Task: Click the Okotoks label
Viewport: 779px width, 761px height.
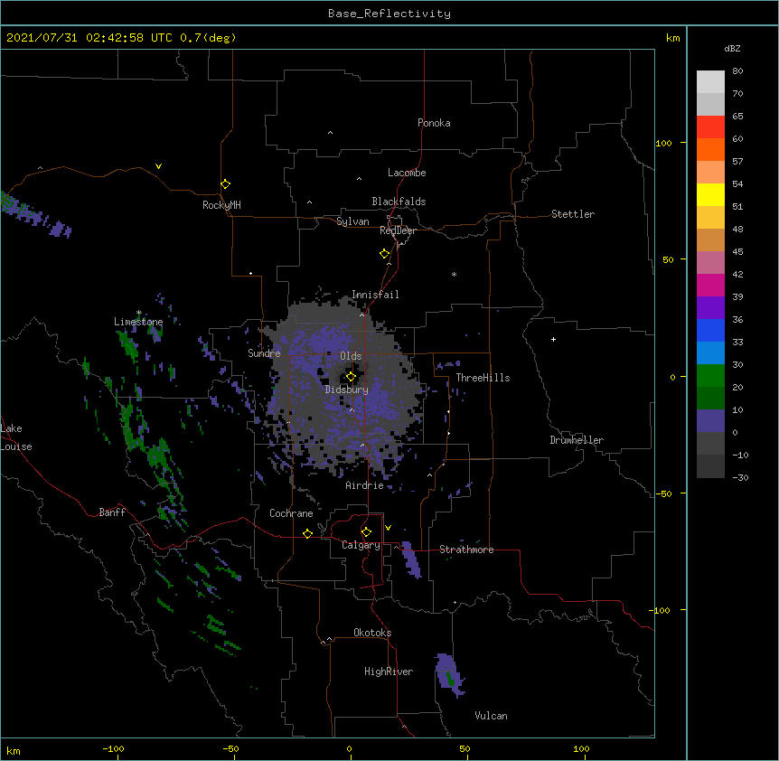Action: pyautogui.click(x=372, y=633)
